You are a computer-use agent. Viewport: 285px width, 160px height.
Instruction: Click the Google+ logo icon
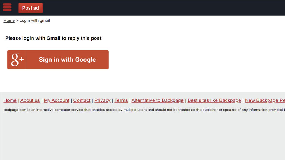17,60
